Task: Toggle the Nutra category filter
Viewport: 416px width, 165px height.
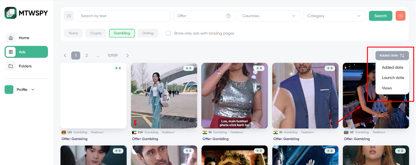Action: (73, 33)
